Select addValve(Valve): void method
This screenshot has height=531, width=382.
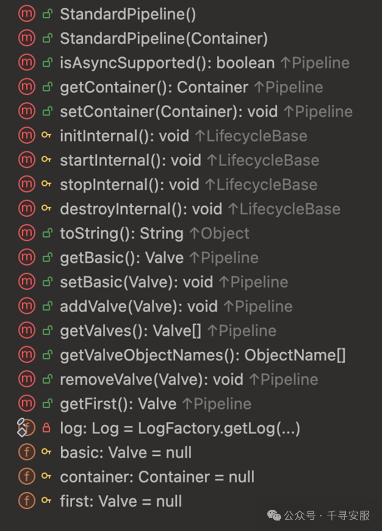pyautogui.click(x=139, y=307)
